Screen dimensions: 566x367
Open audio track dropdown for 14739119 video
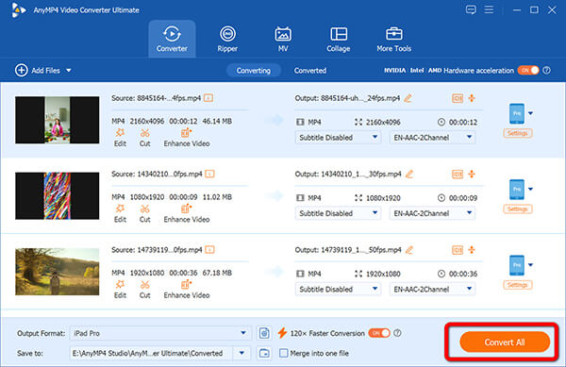[432, 289]
